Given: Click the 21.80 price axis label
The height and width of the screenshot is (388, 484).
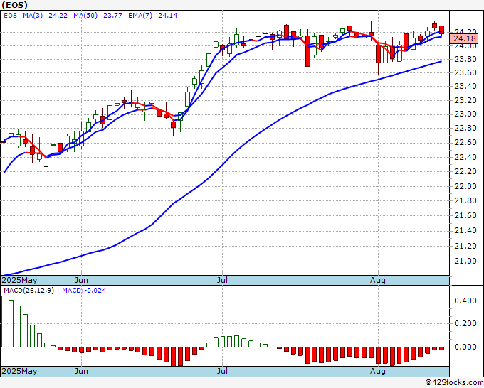Looking at the screenshot, I should pyautogui.click(x=465, y=200).
